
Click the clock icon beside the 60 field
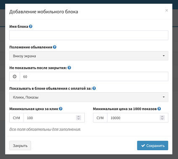pyautogui.click(x=15, y=76)
